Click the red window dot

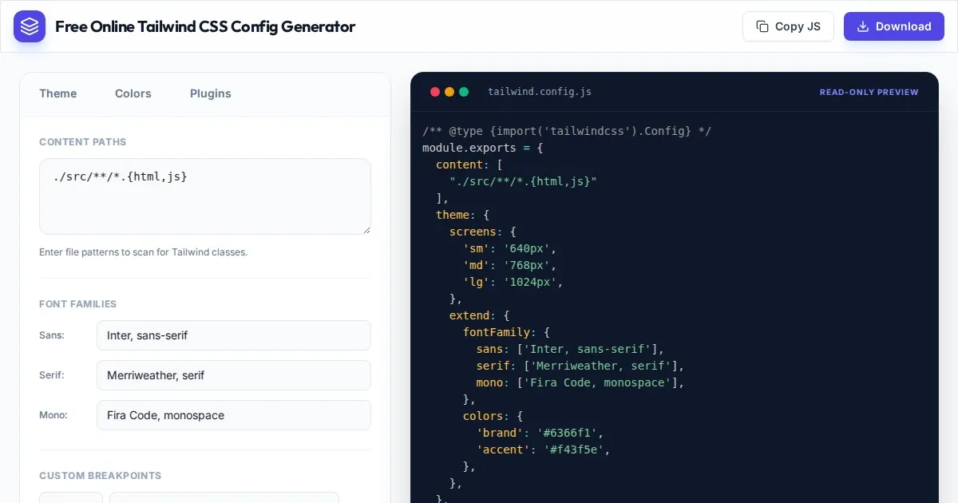coord(435,92)
